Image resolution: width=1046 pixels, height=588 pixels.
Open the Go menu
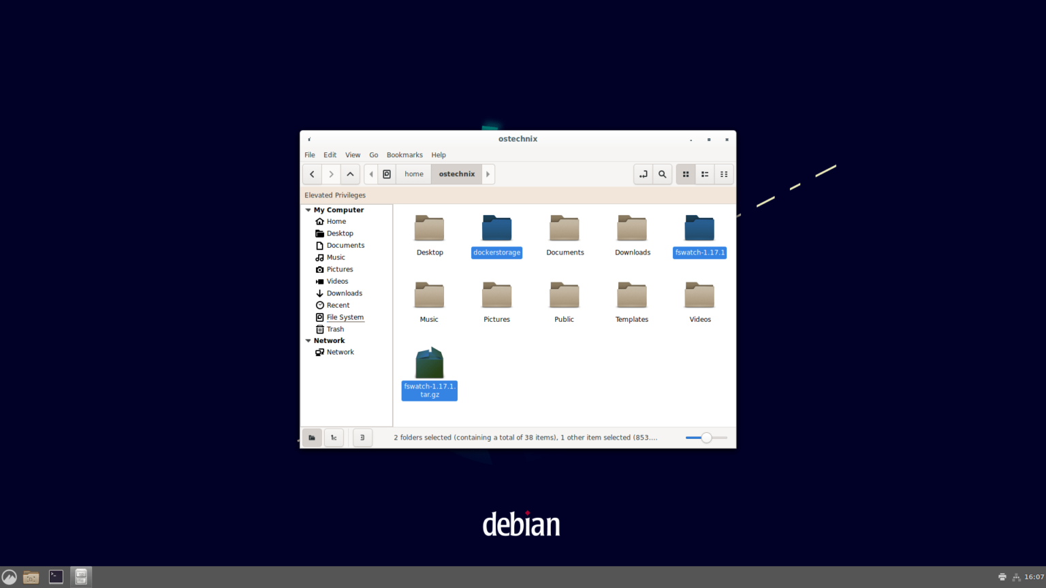[373, 154]
